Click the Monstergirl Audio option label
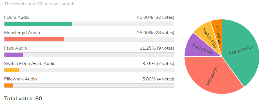Image resolution: width=263 pixels, height=104 pixels. point(22,33)
